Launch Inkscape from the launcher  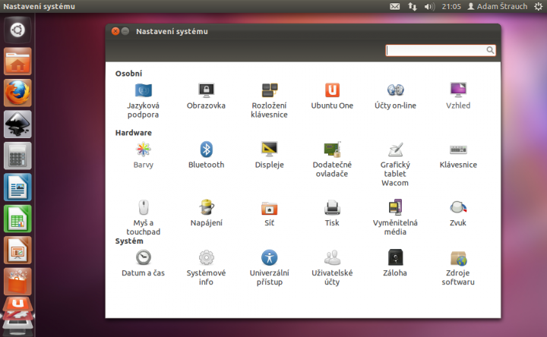click(17, 124)
